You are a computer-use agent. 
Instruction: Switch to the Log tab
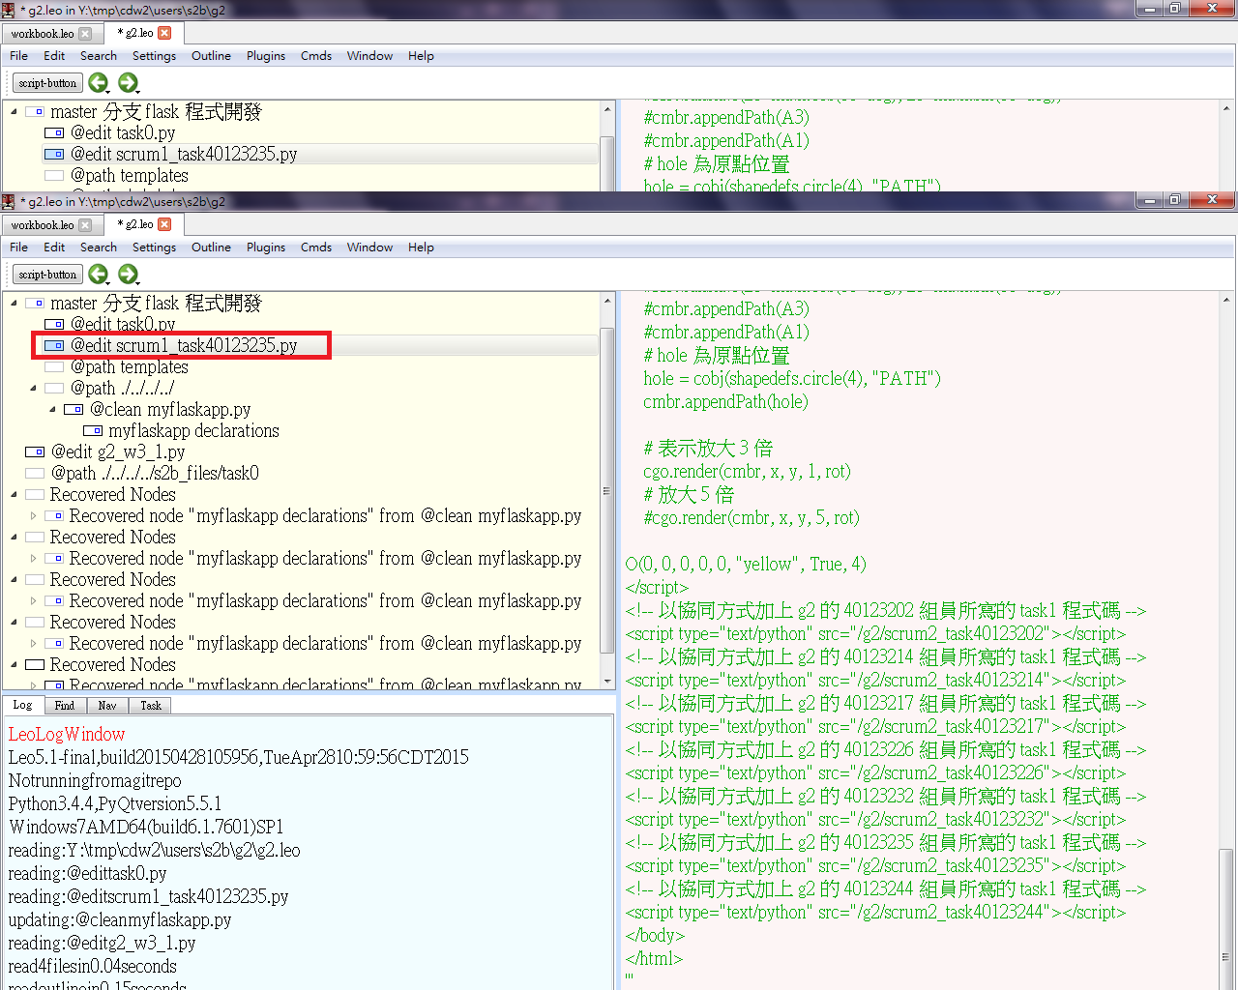click(22, 705)
